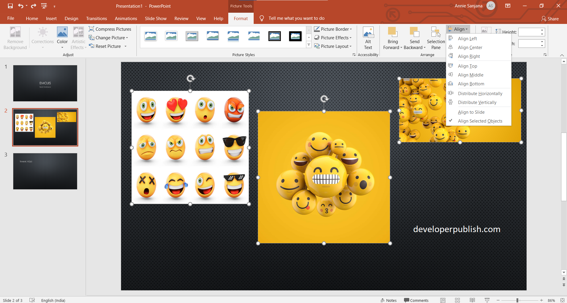Click the Compress Pictures icon
The height and width of the screenshot is (303, 567).
coord(92,29)
